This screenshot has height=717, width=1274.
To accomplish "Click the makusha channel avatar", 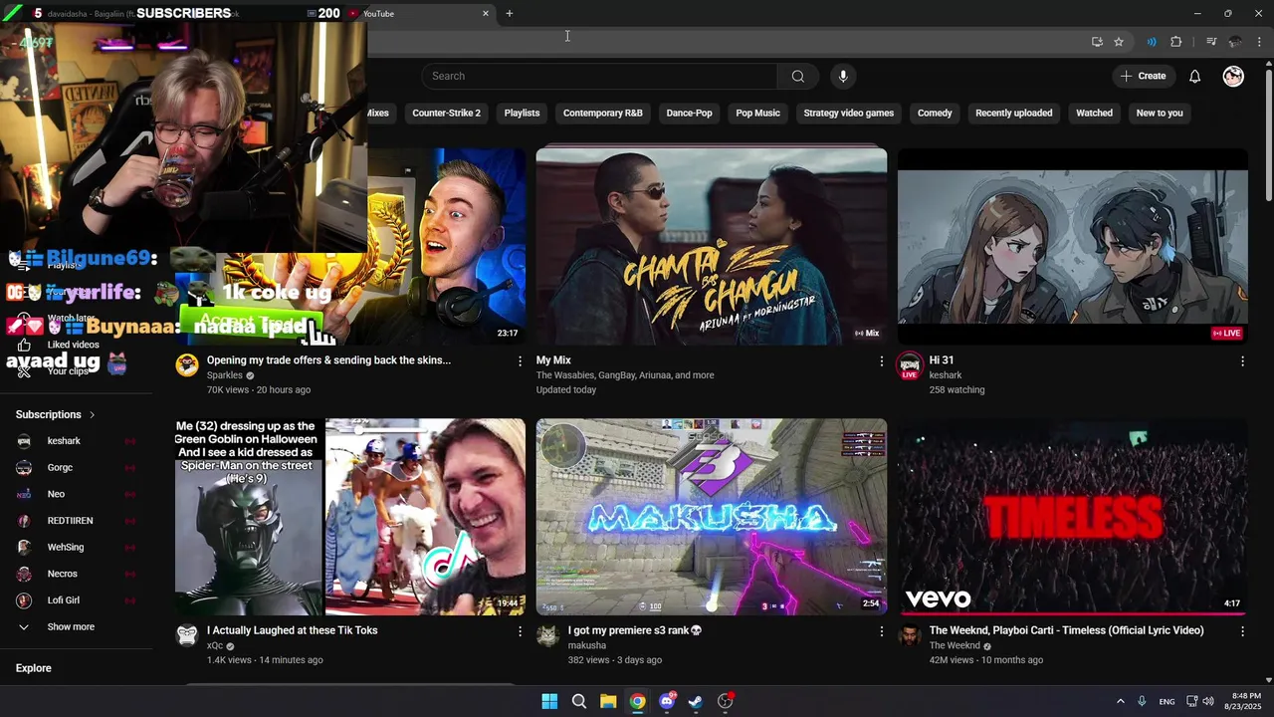I will click(547, 635).
